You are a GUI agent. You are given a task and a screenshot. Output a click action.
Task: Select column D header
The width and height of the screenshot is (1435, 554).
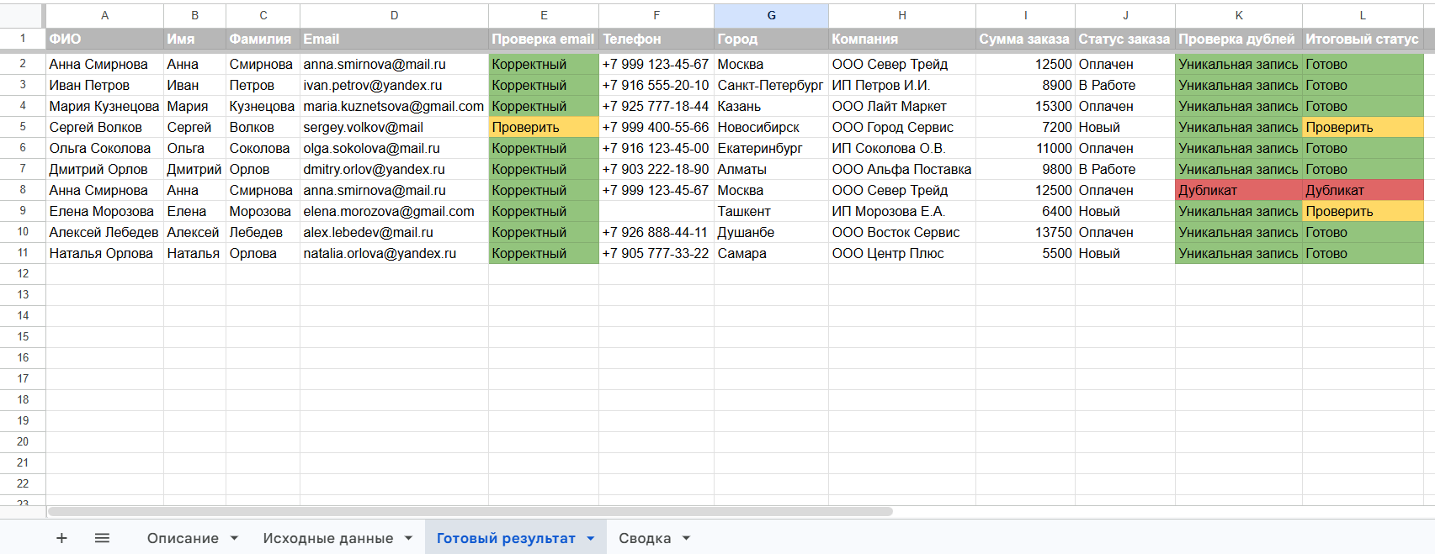click(x=394, y=15)
